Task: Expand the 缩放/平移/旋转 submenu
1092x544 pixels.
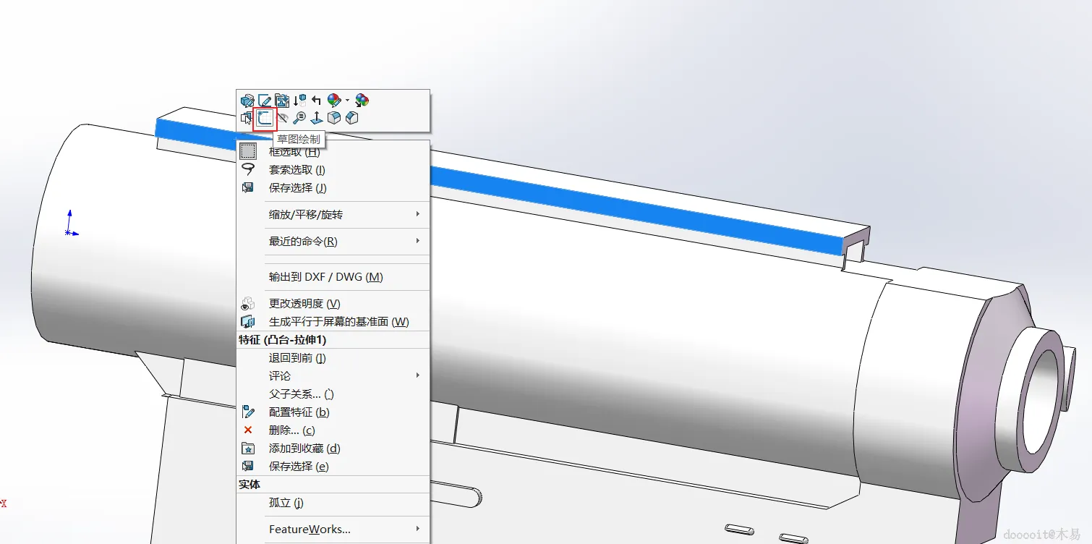Action: (333, 215)
